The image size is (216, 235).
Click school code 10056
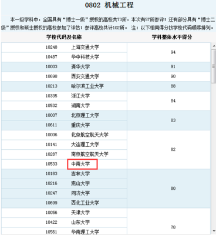(x=52, y=213)
